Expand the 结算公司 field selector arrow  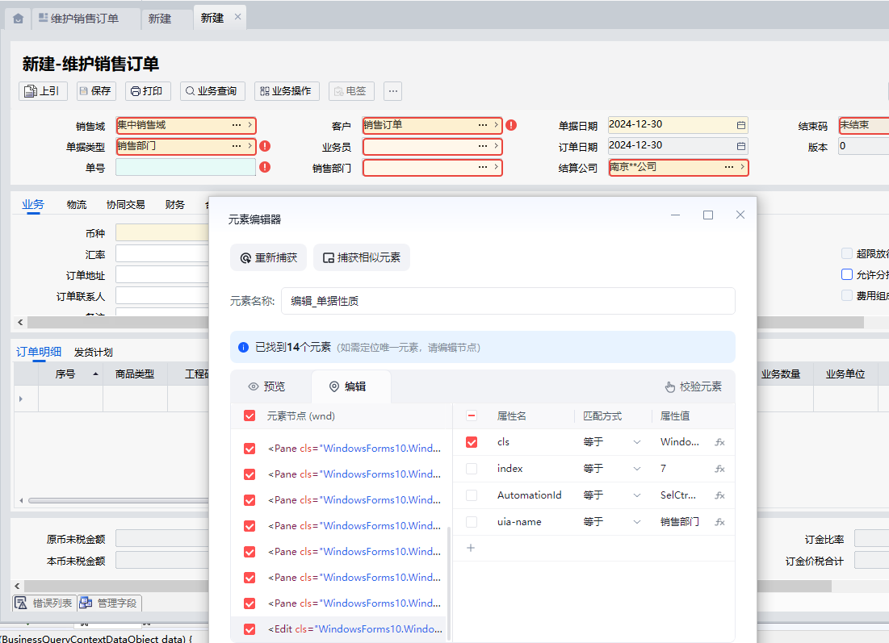[x=741, y=167]
